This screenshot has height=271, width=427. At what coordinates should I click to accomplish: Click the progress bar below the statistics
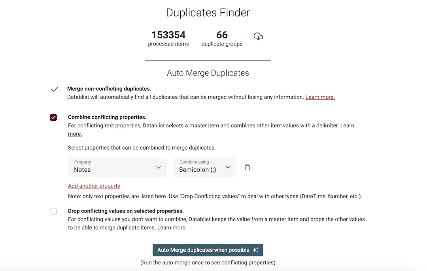click(208, 61)
